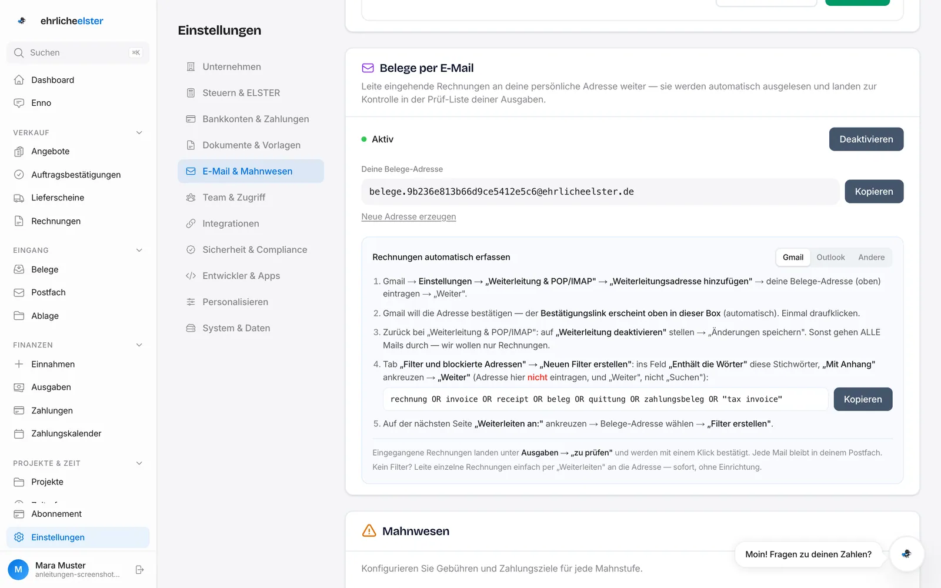Click the Auftragsbestätigungen checkmark icon
The height and width of the screenshot is (588, 941).
coord(19,175)
